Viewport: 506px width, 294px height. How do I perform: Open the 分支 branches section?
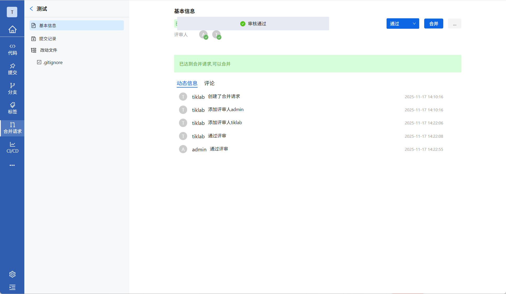tap(12, 89)
